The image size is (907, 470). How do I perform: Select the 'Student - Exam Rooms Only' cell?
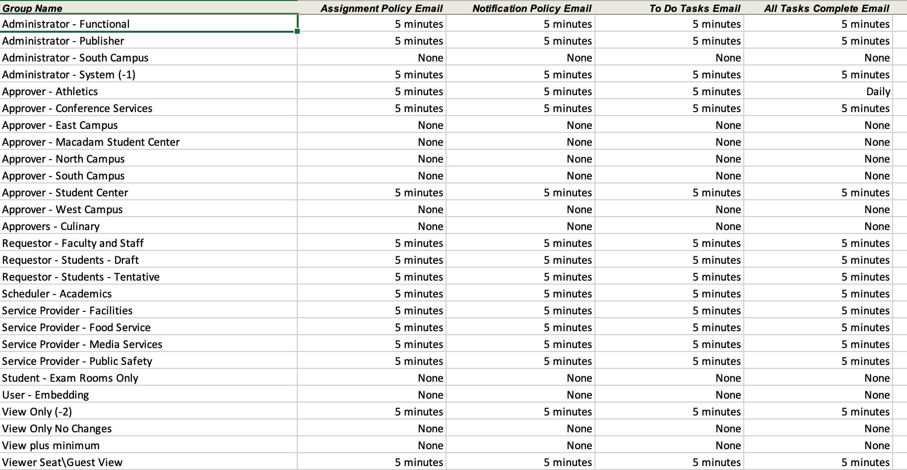[x=148, y=378]
